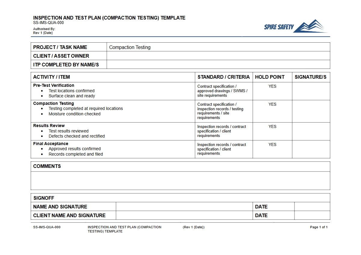Click the 'PROJECT / TASK NAME' label
This screenshot has width=361, height=255.
click(x=60, y=47)
